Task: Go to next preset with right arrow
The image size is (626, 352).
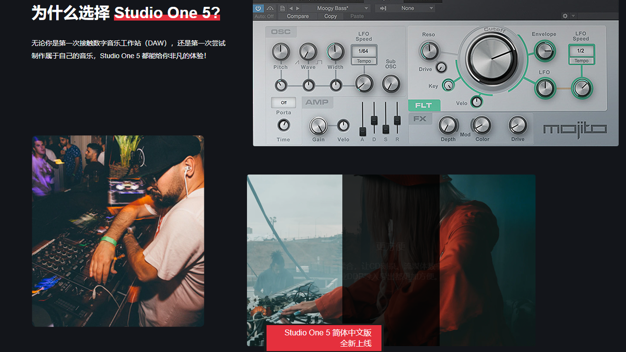Action: coord(298,8)
